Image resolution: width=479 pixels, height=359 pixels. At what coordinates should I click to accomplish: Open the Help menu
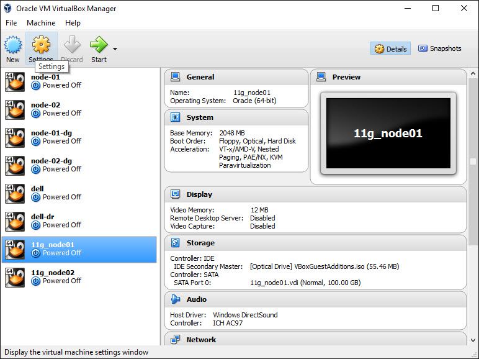tap(73, 23)
